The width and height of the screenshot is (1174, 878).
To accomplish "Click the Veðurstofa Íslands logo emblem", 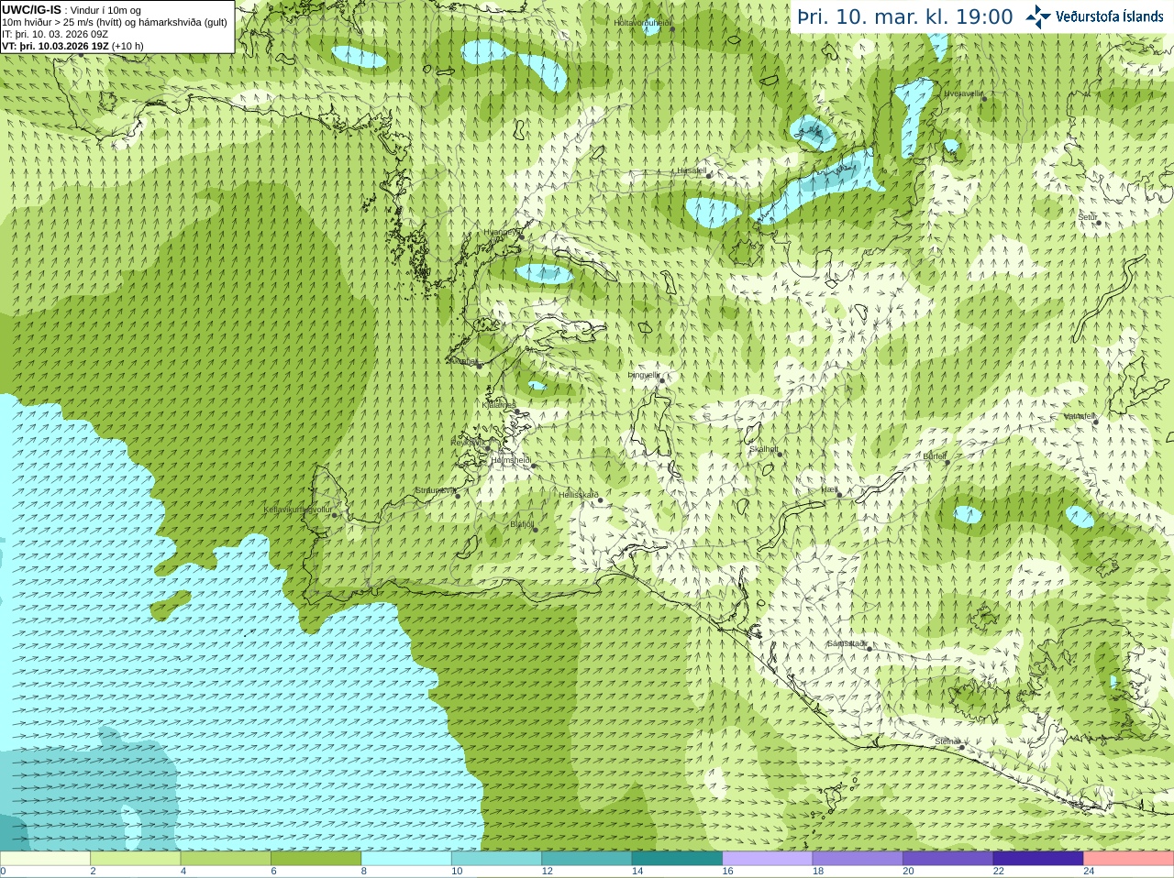I will (x=1038, y=16).
